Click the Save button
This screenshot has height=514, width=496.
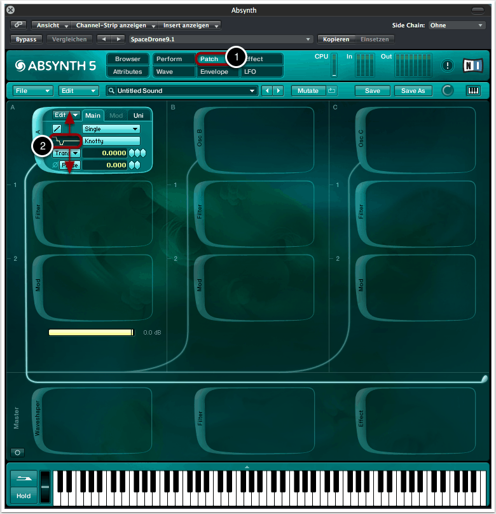click(373, 91)
